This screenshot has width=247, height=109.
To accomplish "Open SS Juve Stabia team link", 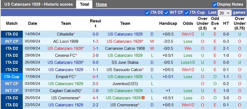I will pyautogui.click(x=125, y=62).
